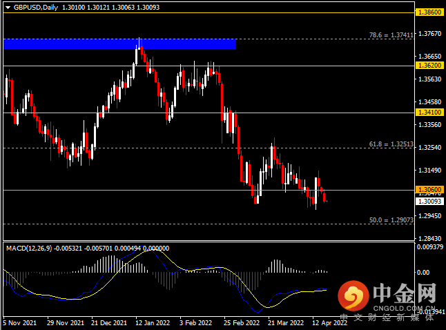Select the 78.6 = 1.37411 Fibonacci label
Viewport: 446px width, 330px height.
pyautogui.click(x=391, y=35)
